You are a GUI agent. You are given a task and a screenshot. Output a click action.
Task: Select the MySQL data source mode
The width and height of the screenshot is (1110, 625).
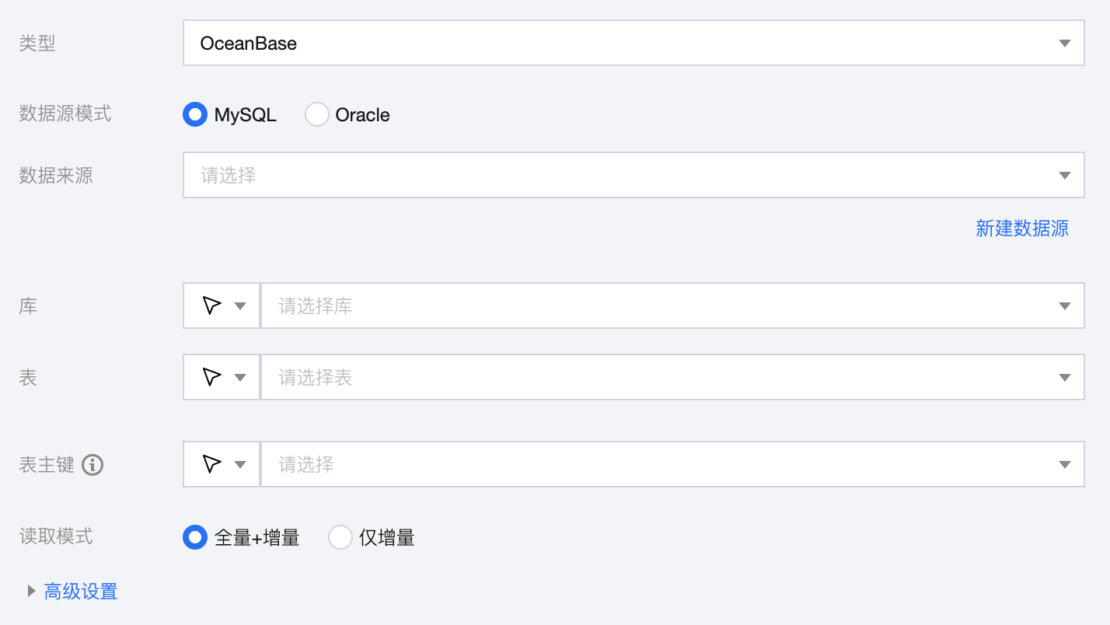pos(195,115)
